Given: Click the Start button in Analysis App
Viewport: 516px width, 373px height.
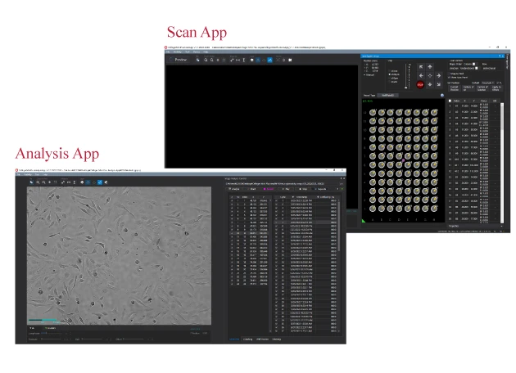Looking at the screenshot, I should (253, 189).
